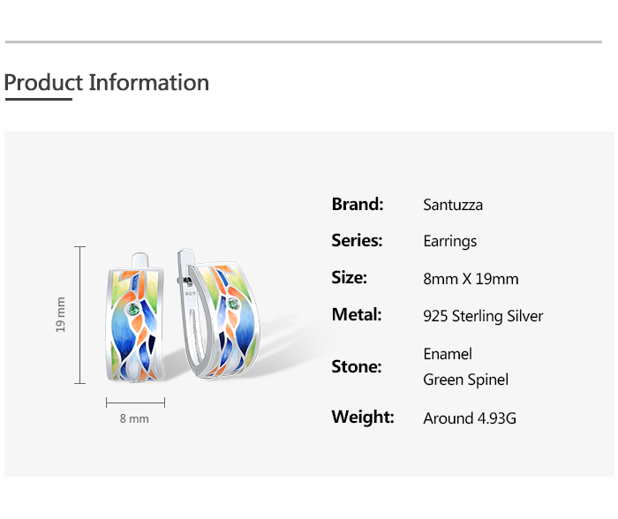Click the "8 mm" width dimension label
The height and width of the screenshot is (519, 618).
pyautogui.click(x=134, y=418)
